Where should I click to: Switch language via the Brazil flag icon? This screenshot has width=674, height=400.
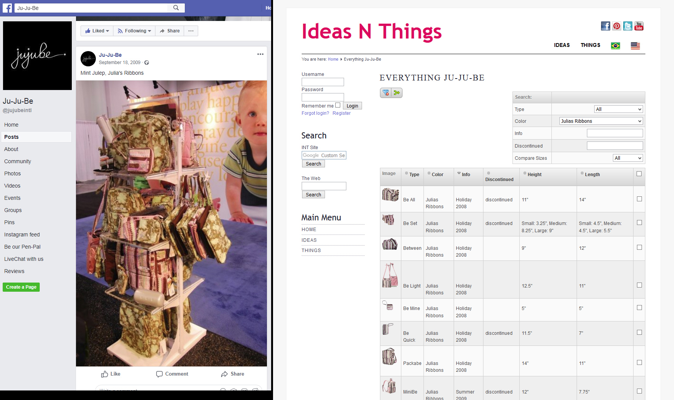pyautogui.click(x=616, y=46)
